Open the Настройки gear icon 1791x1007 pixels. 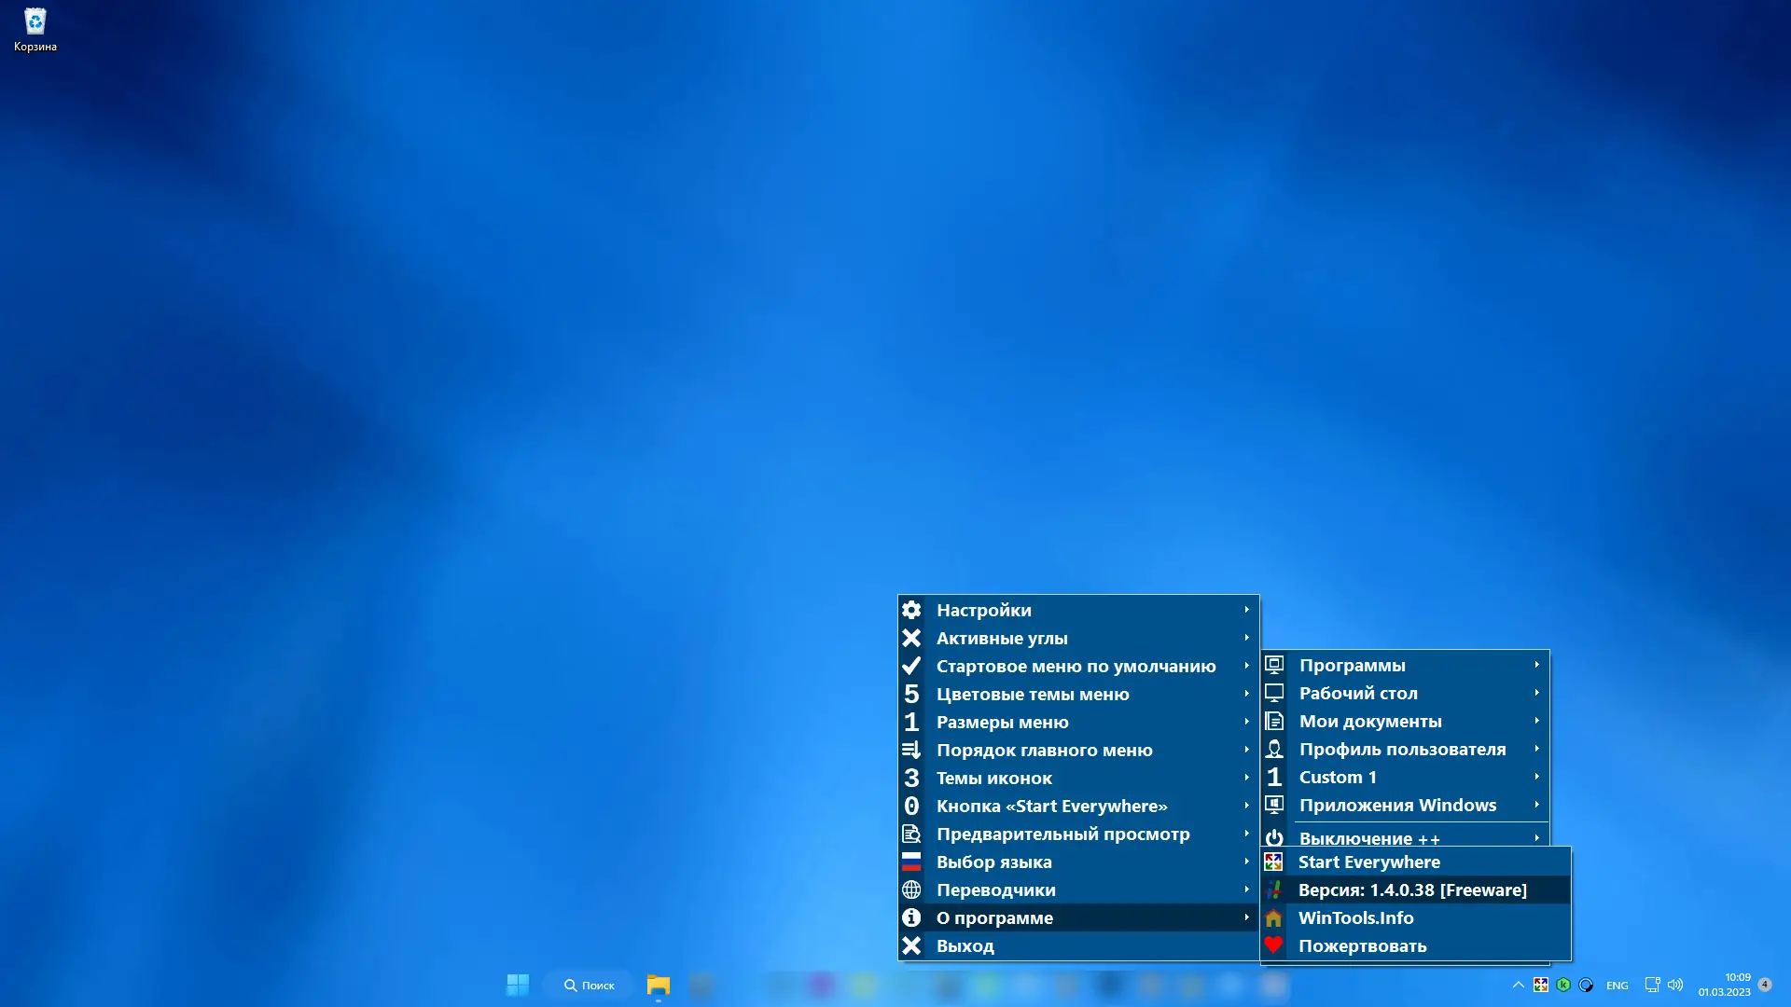(911, 610)
